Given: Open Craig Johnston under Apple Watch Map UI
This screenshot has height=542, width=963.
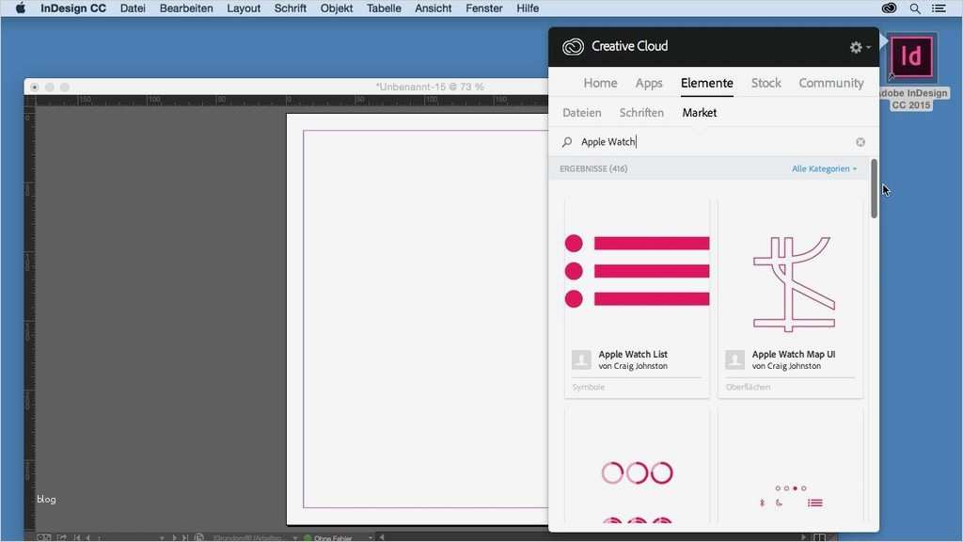Looking at the screenshot, I should coord(786,366).
